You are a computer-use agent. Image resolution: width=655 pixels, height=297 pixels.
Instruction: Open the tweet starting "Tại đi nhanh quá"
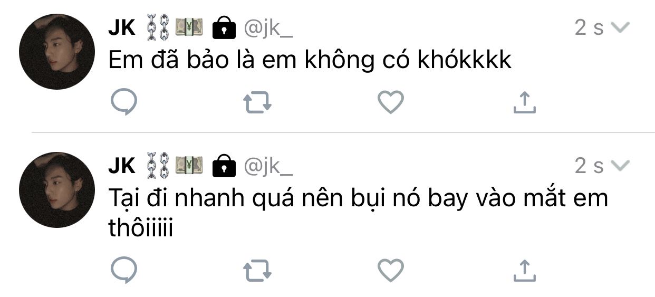358,214
